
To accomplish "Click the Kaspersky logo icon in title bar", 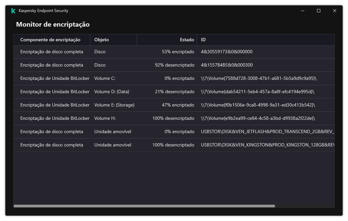I will pyautogui.click(x=13, y=11).
